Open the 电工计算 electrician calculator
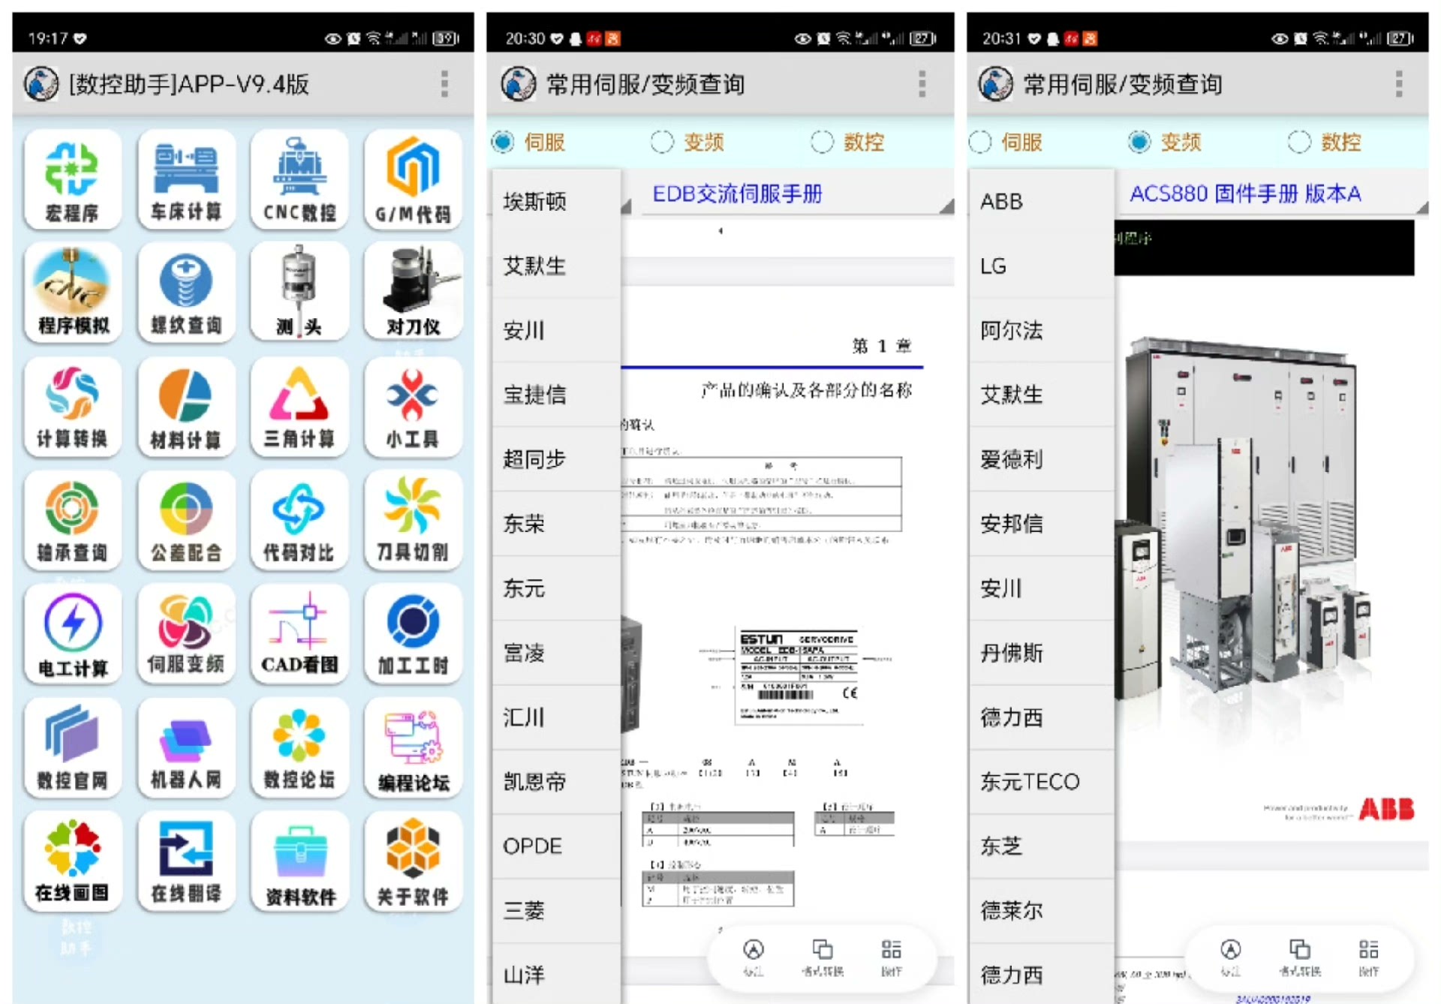The height and width of the screenshot is (1004, 1441). (x=72, y=635)
